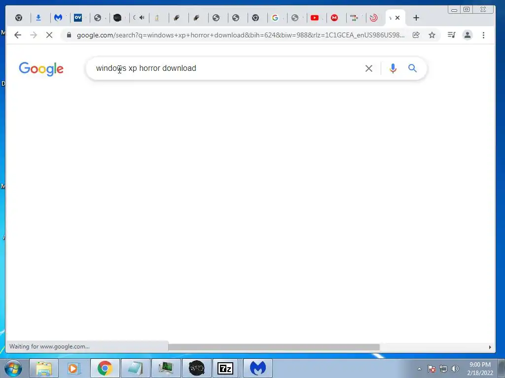Open Action Center flag icon in tray
Viewport: 505px width, 378px height.
click(x=432, y=369)
